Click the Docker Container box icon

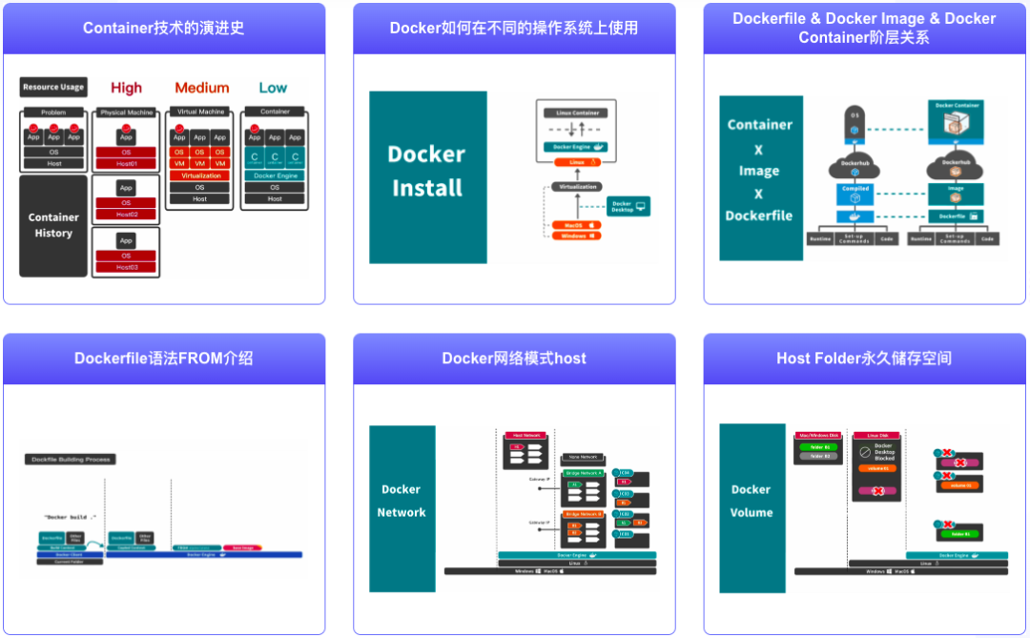point(956,123)
